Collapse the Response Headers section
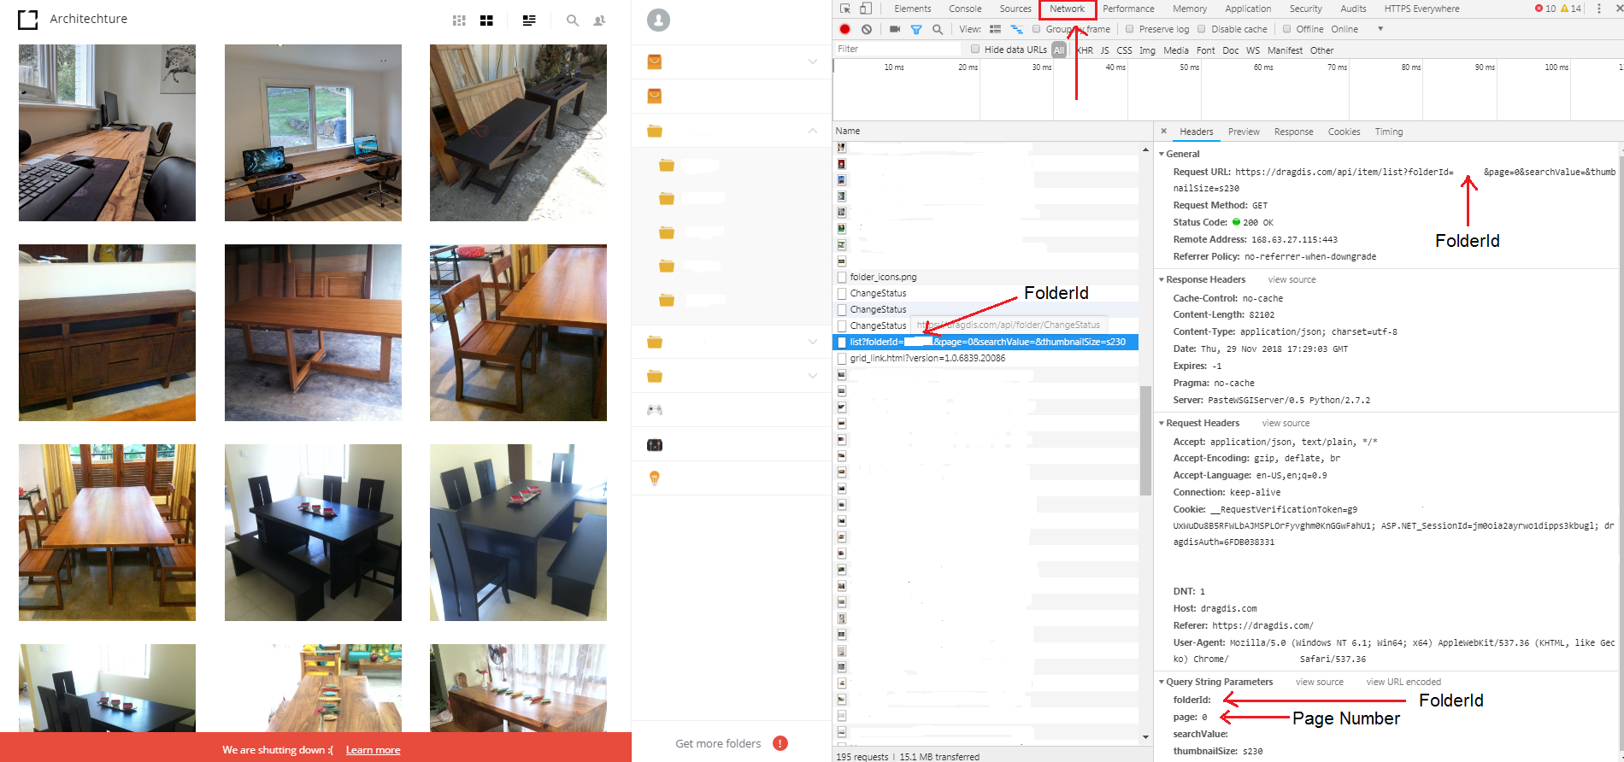1624x762 pixels. tap(1162, 279)
